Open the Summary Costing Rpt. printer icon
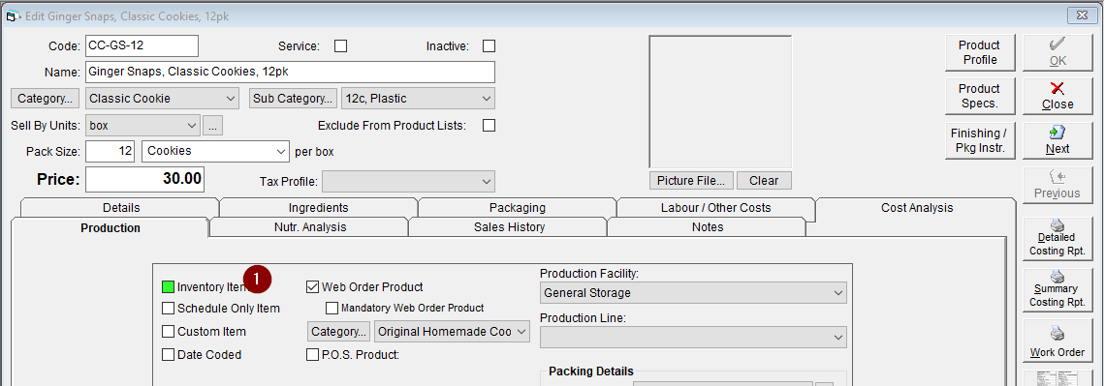Image resolution: width=1105 pixels, height=386 pixels. (1058, 277)
